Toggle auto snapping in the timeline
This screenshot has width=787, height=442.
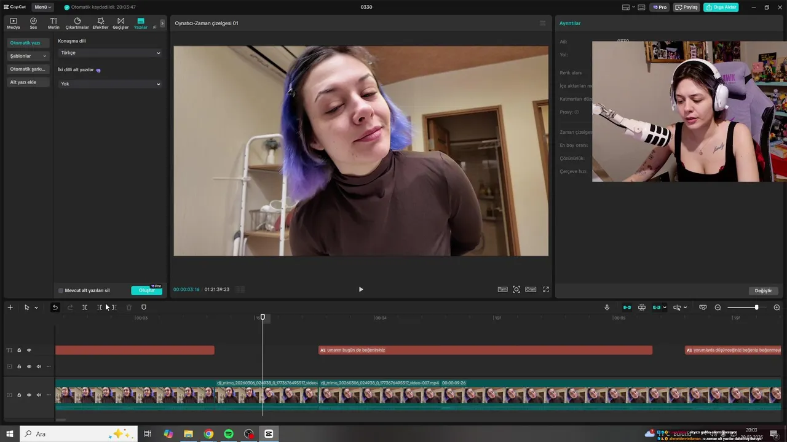642,308
